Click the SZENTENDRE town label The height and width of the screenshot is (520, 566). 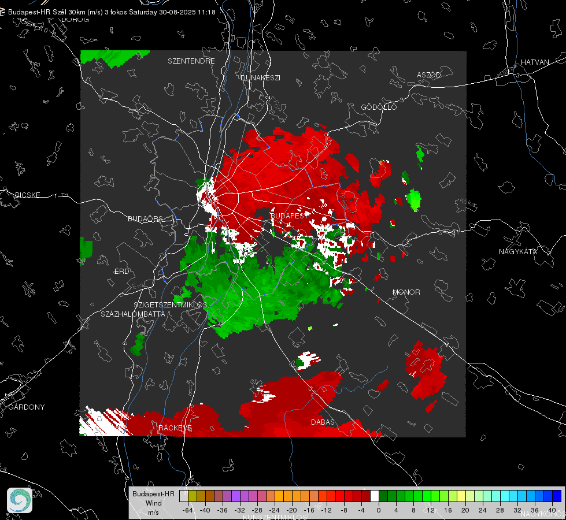pyautogui.click(x=191, y=61)
